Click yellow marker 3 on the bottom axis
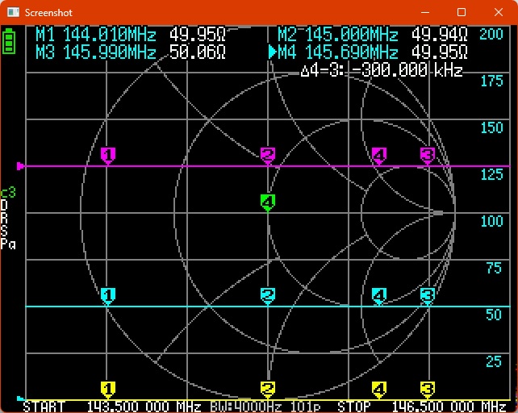 click(x=428, y=389)
